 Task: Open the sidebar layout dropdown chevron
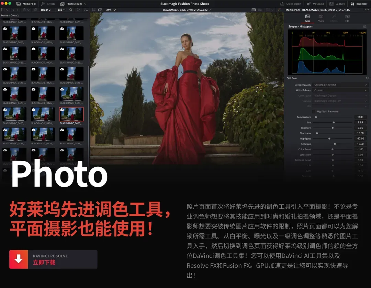[7, 10]
